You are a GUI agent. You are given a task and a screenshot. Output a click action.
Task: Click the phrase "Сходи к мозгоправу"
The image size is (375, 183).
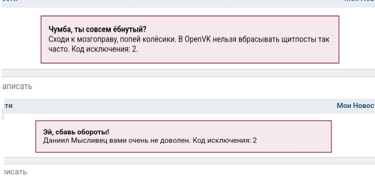82,39
